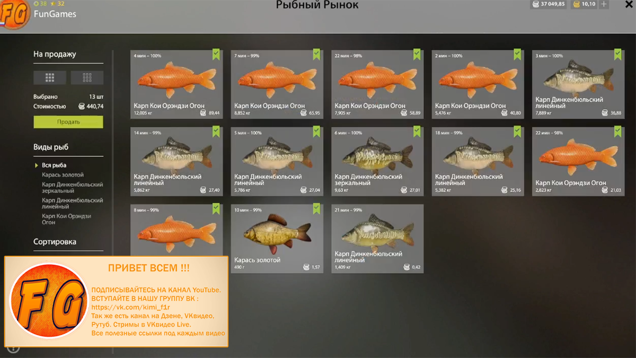The height and width of the screenshot is (358, 636).
Task: Filter by Карп Динкенбюльский линейный
Action: (x=73, y=204)
